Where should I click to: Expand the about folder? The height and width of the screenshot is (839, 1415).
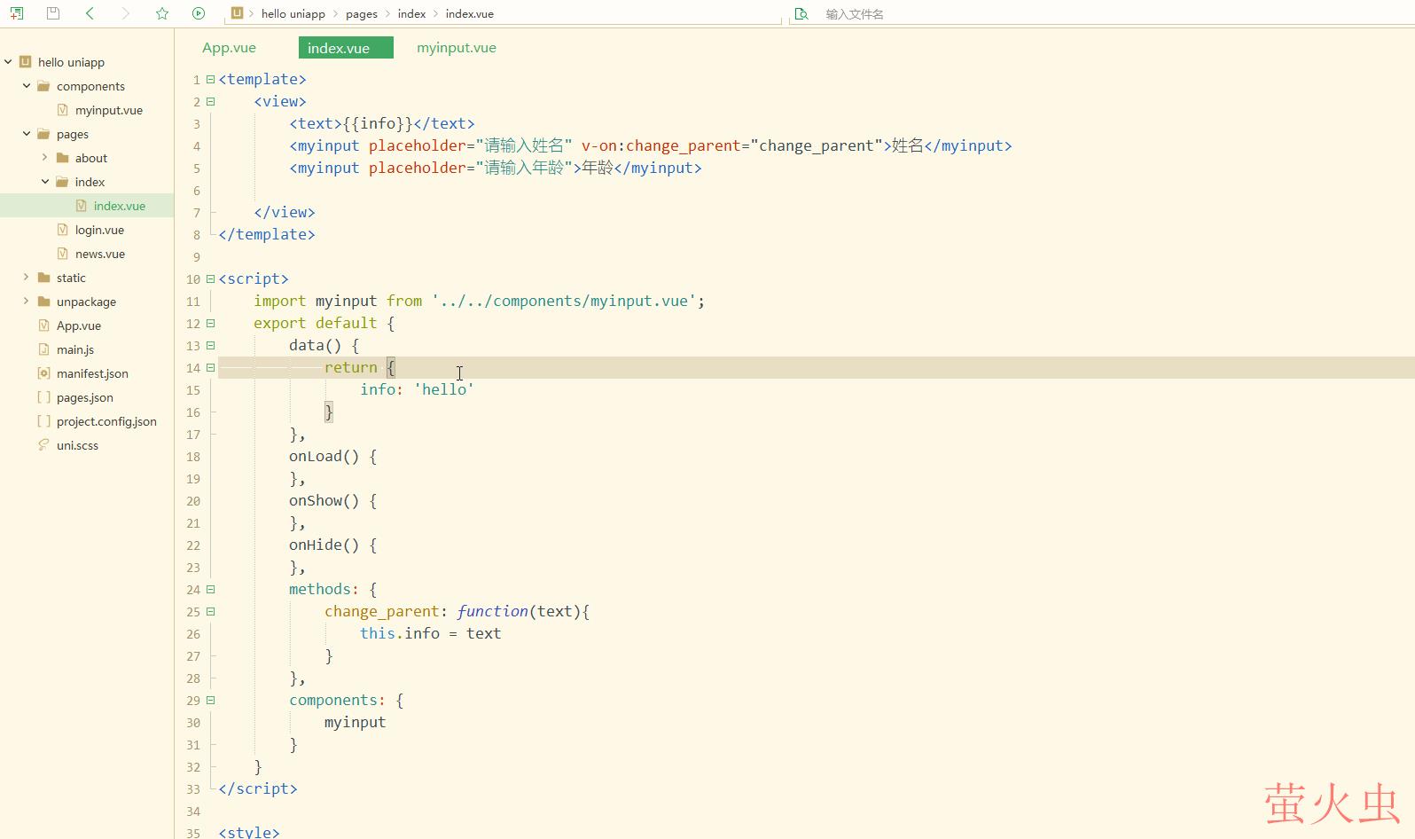tap(45, 158)
